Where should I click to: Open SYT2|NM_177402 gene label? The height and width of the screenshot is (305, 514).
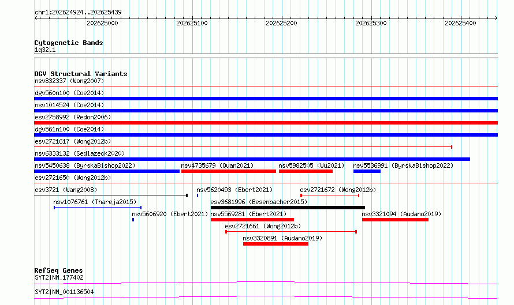click(59, 277)
